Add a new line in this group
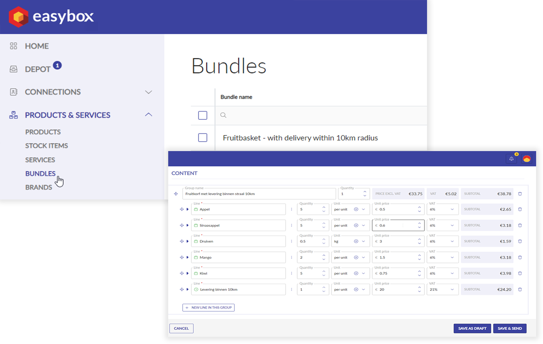This screenshot has width=543, height=344. coord(208,308)
